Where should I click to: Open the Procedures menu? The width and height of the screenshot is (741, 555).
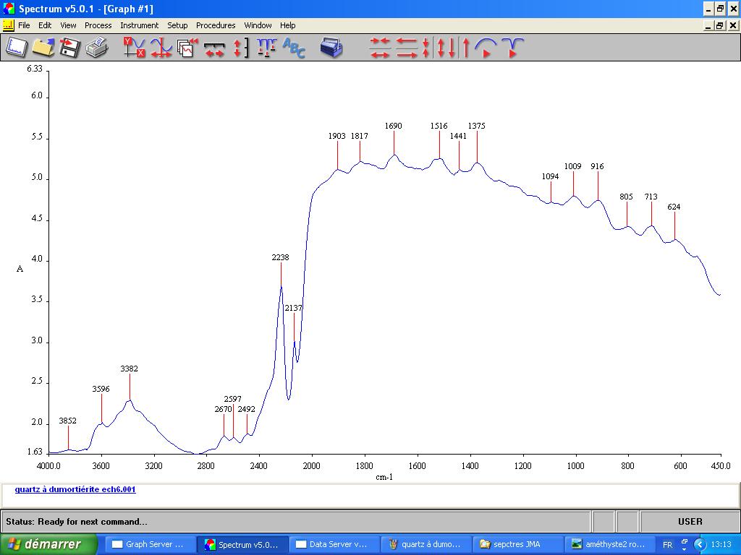pyautogui.click(x=216, y=25)
